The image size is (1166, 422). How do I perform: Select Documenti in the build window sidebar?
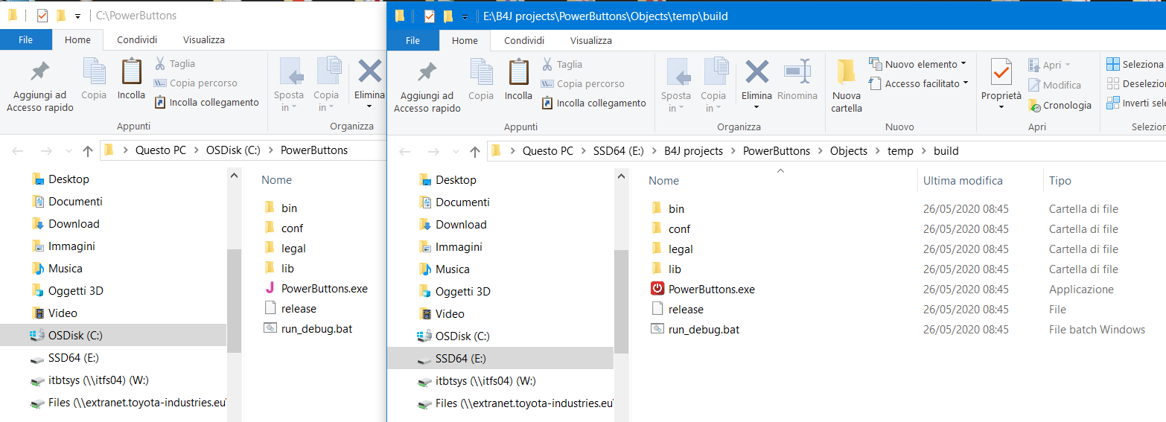[x=455, y=202]
